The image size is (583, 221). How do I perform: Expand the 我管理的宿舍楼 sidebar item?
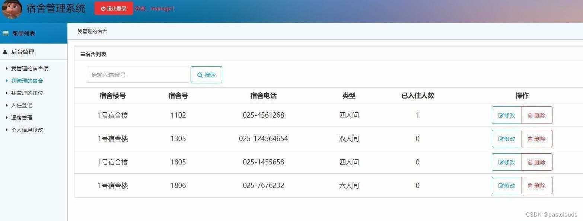coord(28,68)
